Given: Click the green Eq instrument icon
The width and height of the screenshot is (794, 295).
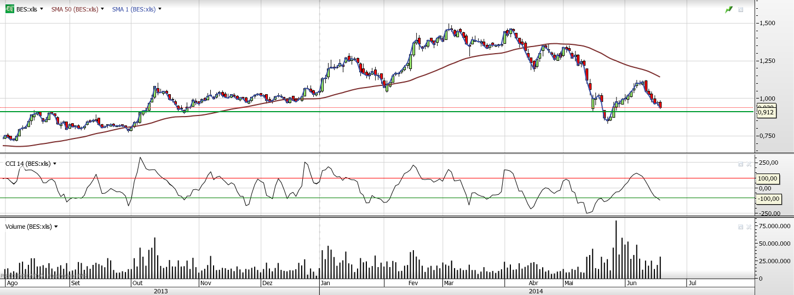Looking at the screenshot, I should coord(9,9).
